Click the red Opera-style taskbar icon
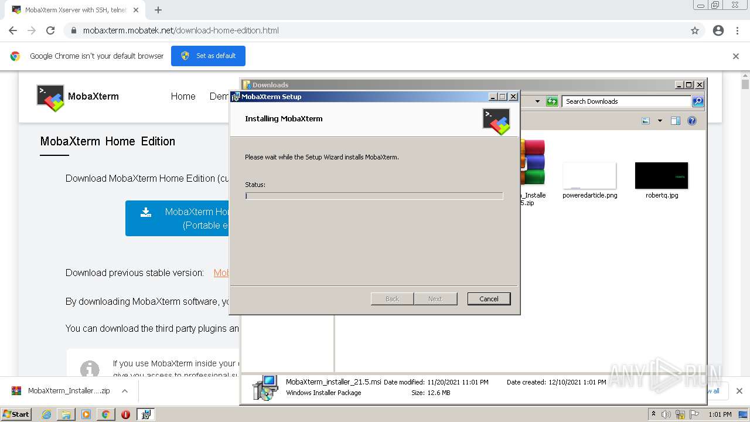The image size is (750, 422). 125,414
